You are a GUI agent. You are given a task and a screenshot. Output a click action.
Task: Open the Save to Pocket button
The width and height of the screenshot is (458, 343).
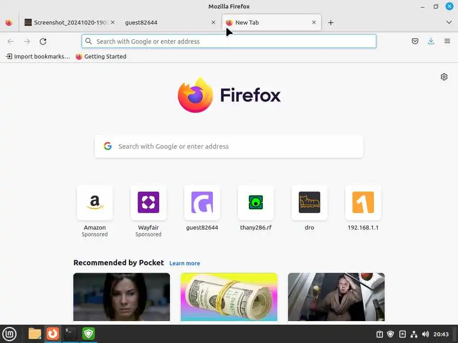pos(415,41)
